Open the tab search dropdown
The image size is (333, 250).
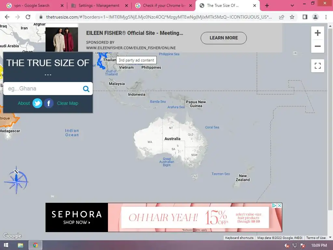pos(292,6)
